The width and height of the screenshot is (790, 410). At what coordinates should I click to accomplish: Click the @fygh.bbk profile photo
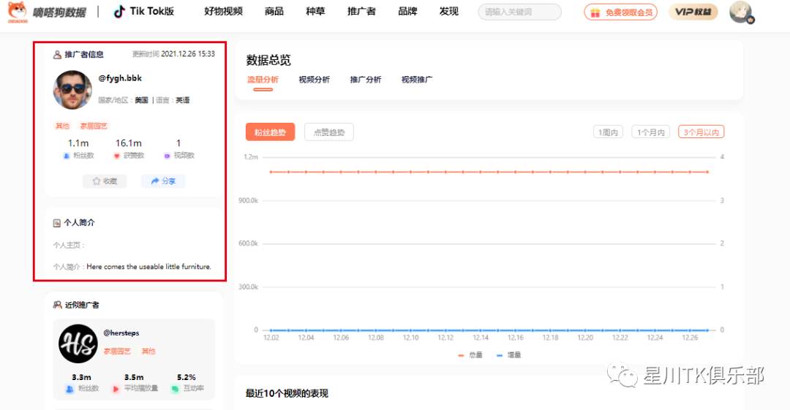(x=72, y=90)
